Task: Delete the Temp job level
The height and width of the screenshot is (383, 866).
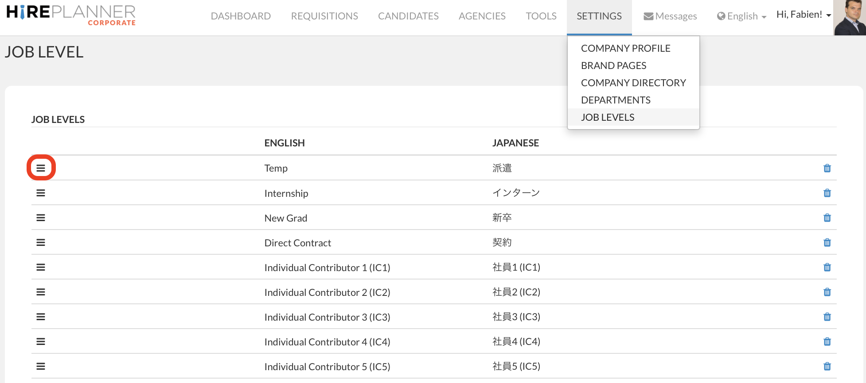Action: click(x=827, y=168)
